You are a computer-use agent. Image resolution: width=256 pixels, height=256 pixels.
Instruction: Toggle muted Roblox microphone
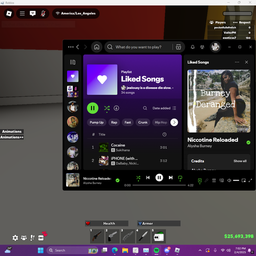pos(43,13)
